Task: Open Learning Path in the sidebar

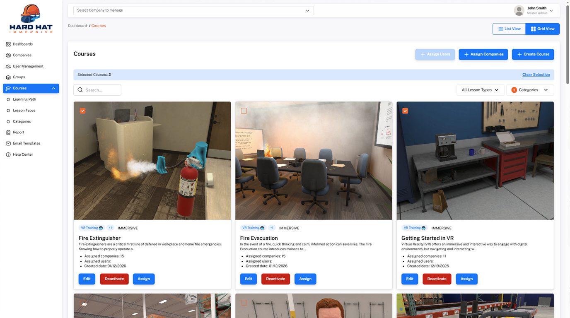Action: tap(24, 99)
